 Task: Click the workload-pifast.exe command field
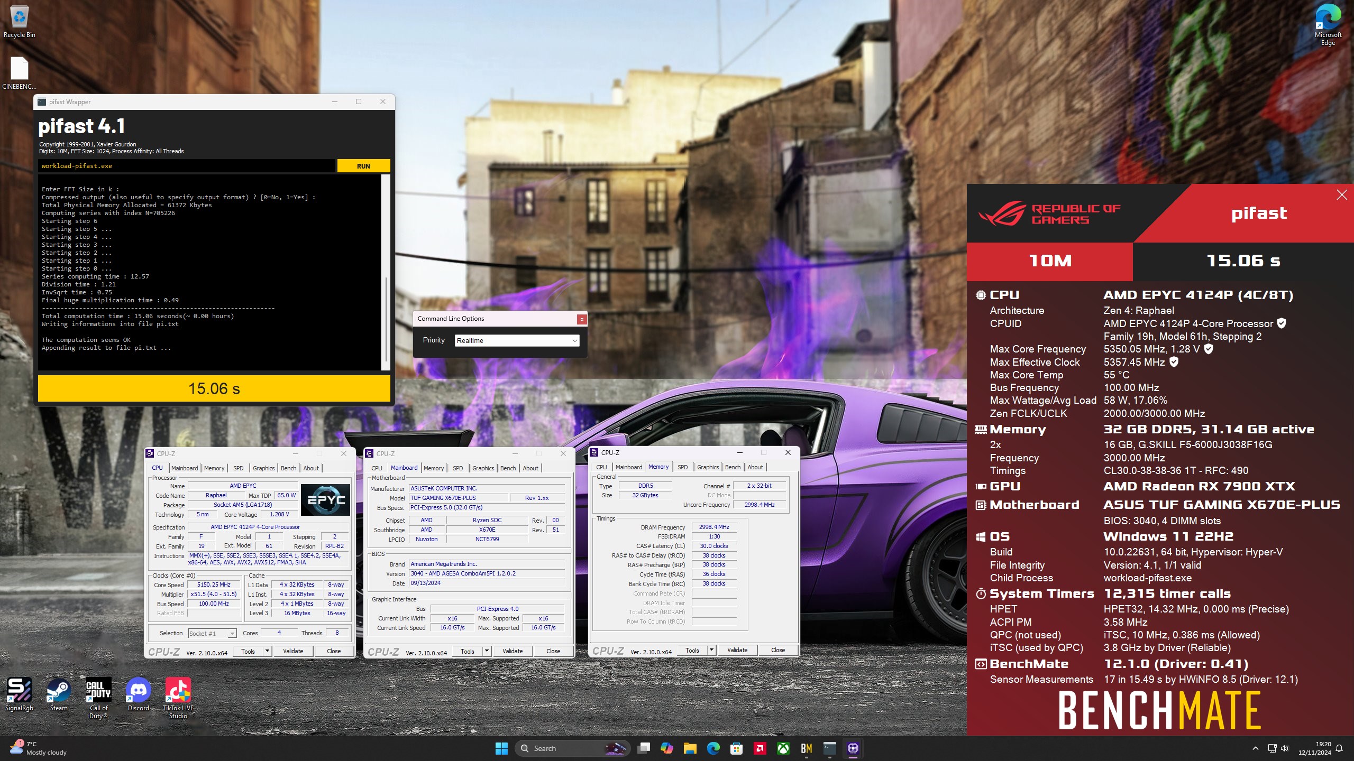click(187, 166)
